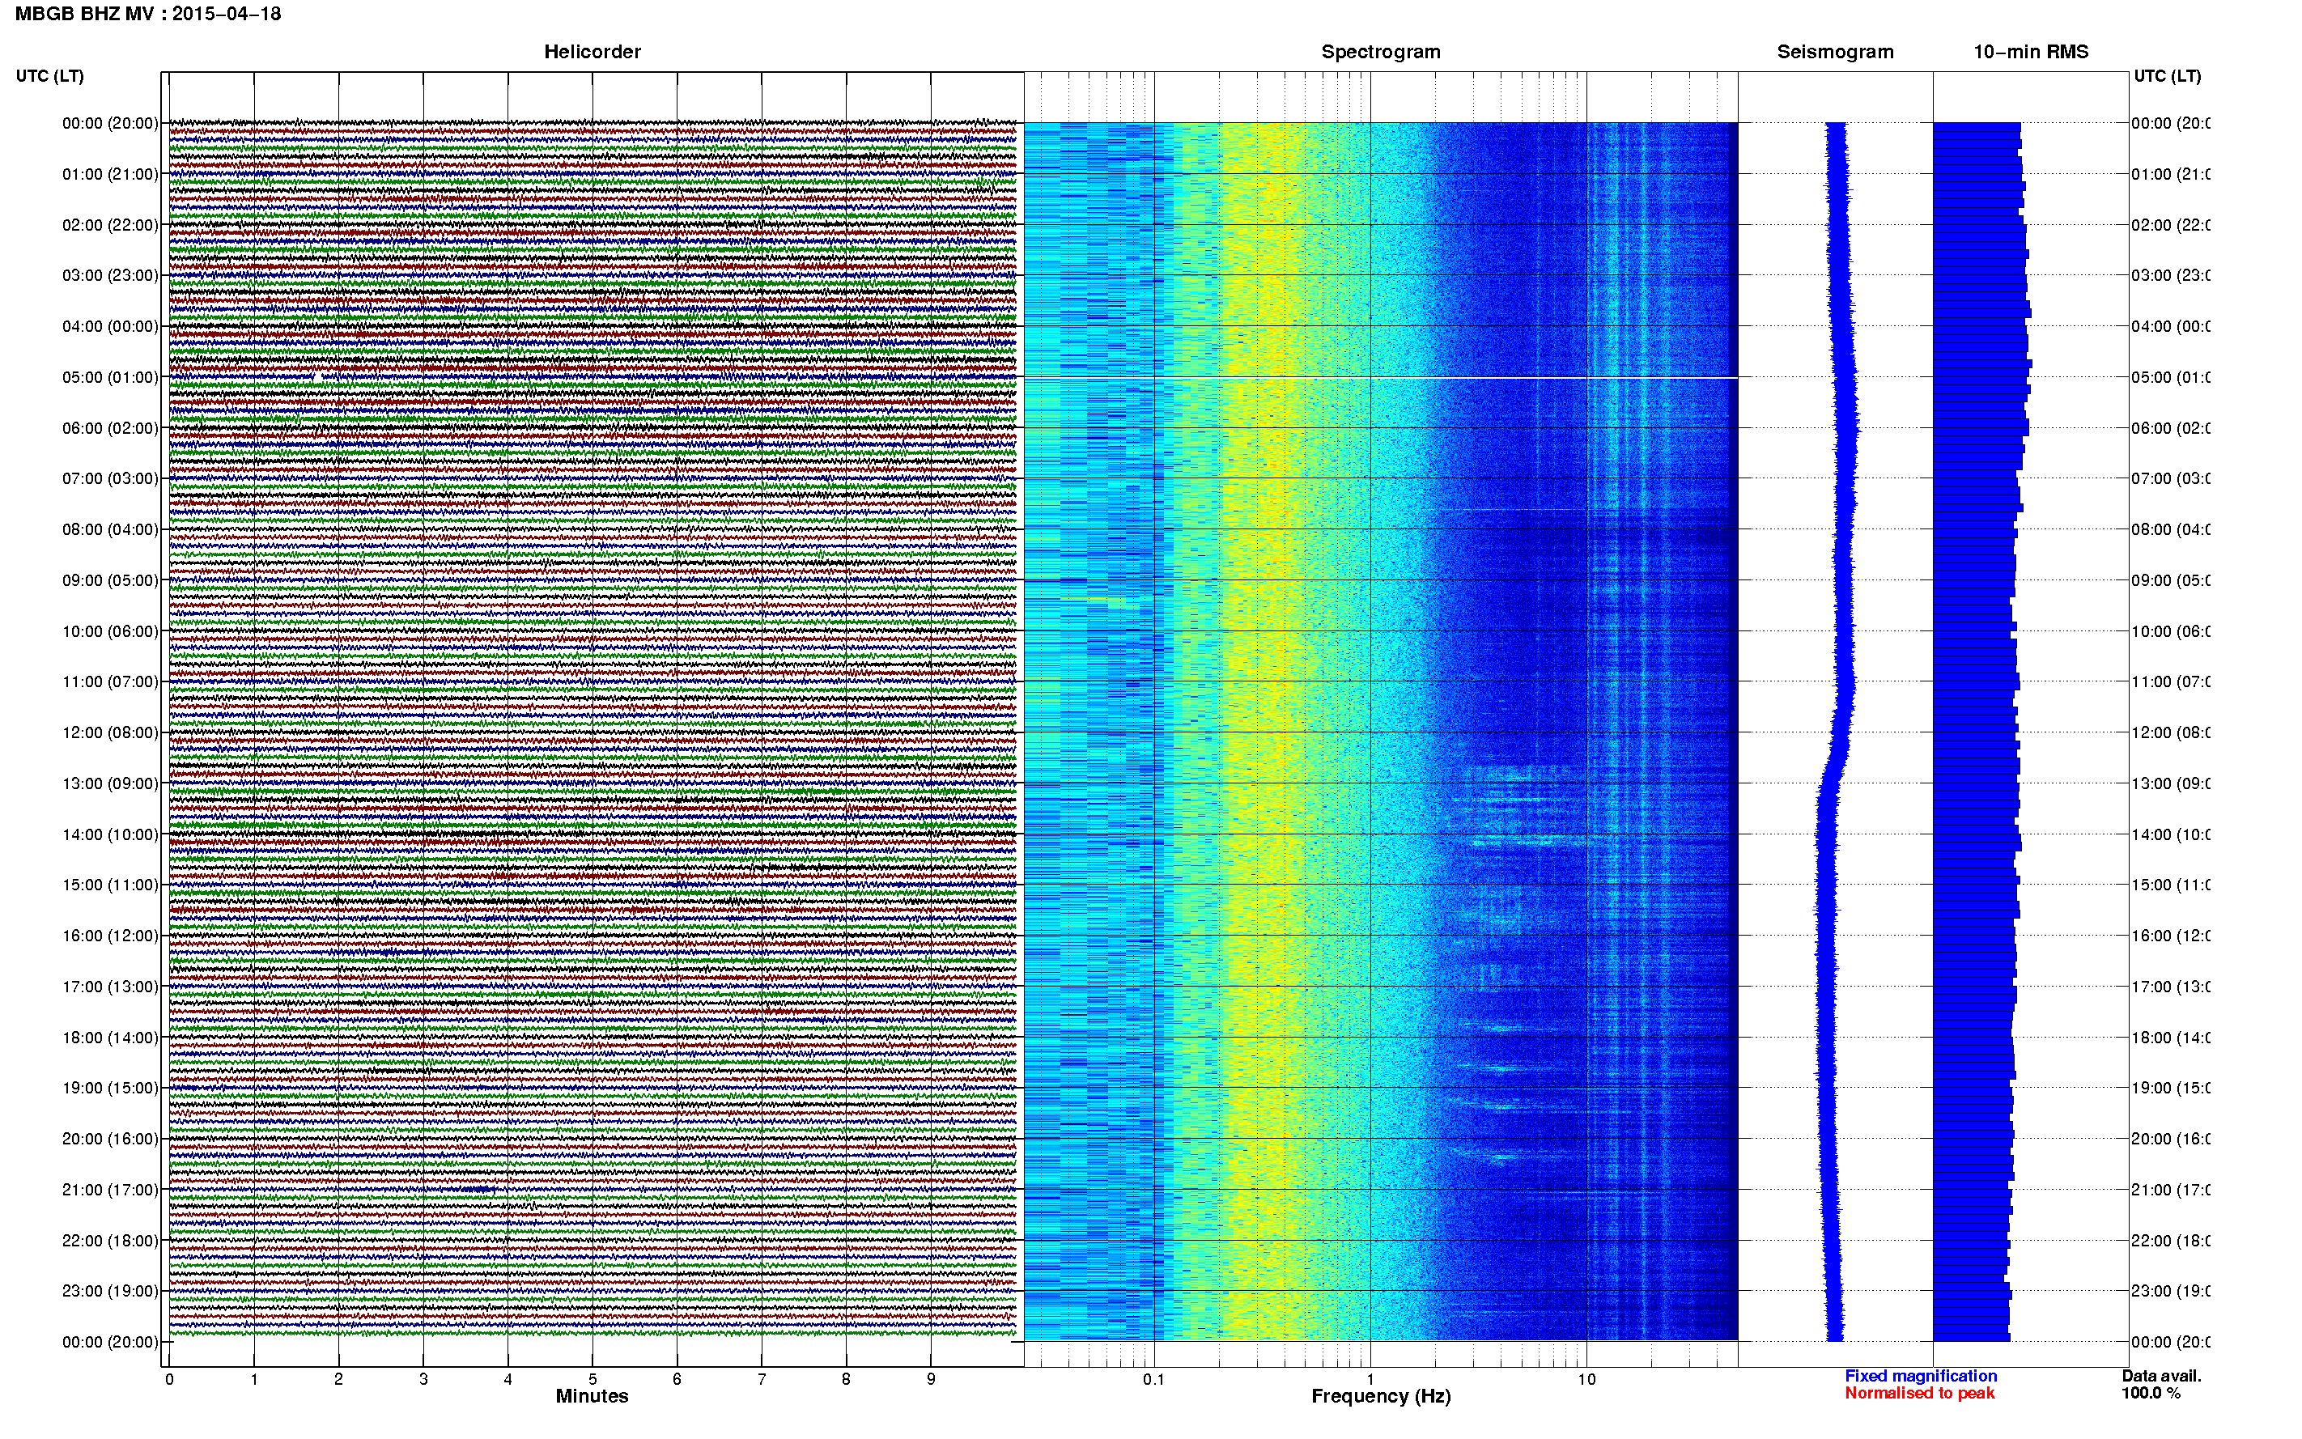Select the 'Frequency (Hz)' axis label
The height and width of the screenshot is (1439, 2302).
coord(1381,1396)
